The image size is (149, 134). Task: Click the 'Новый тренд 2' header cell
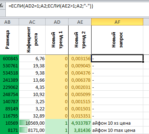coord(80,40)
